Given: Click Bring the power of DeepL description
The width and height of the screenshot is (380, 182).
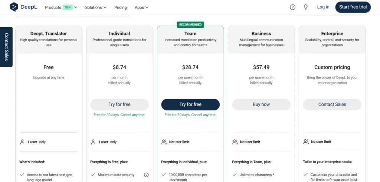Looking at the screenshot, I should point(332,80).
